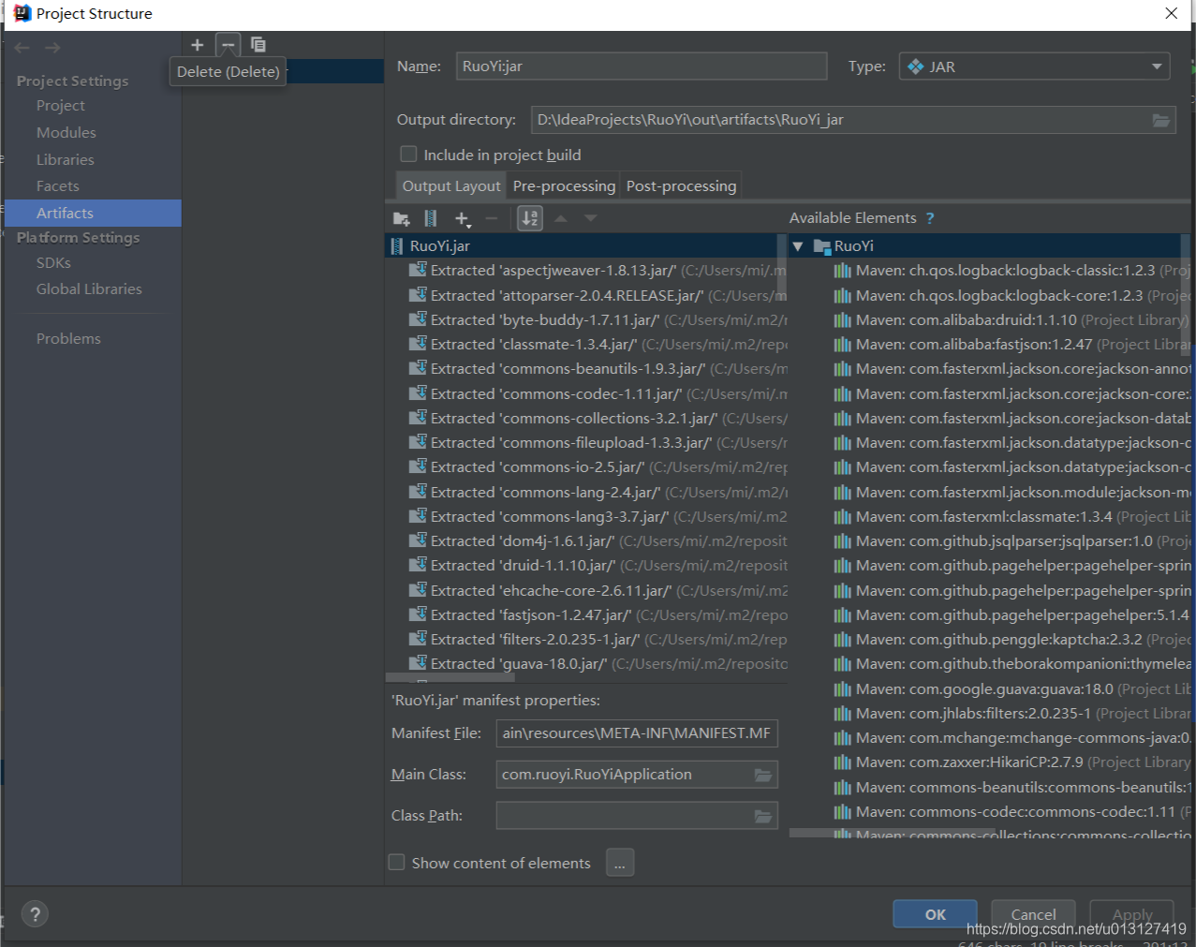1196x947 pixels.
Task: Browse for Main Class folder icon
Action: click(x=763, y=775)
